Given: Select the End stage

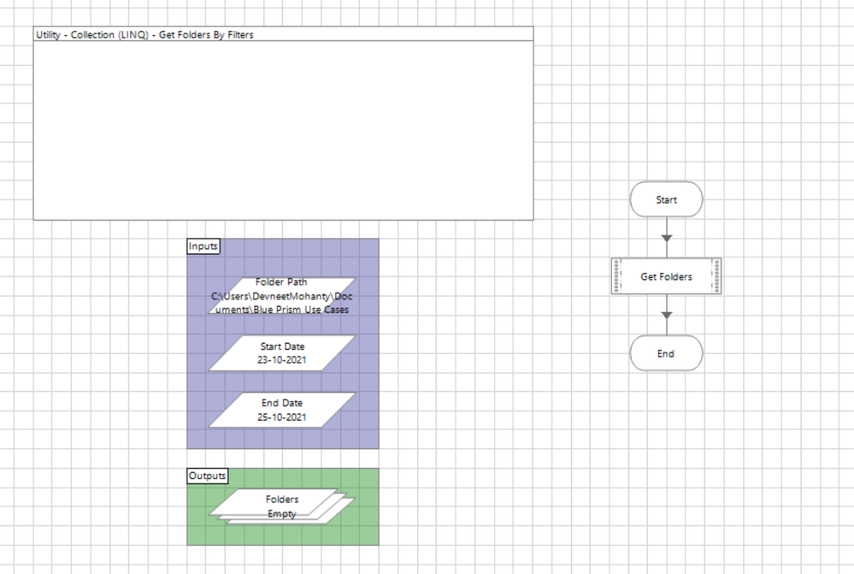Looking at the screenshot, I should point(666,353).
